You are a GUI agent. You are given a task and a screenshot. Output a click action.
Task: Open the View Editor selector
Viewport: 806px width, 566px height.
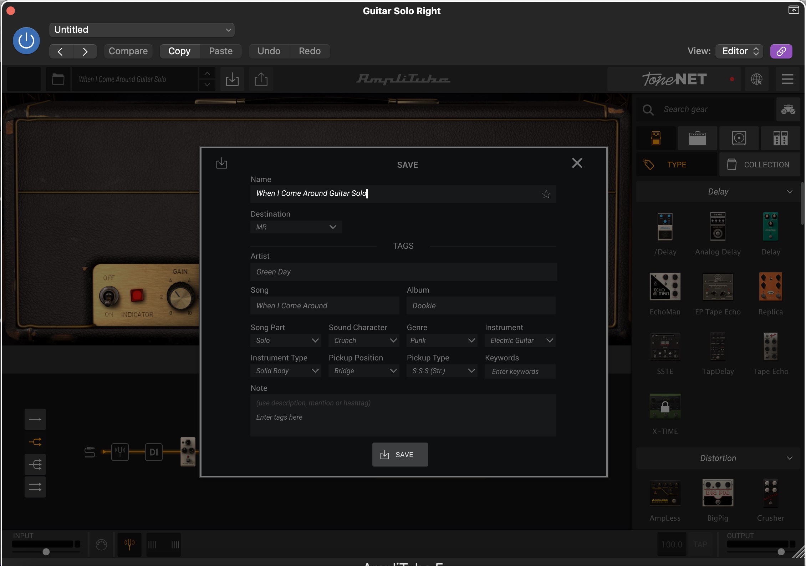click(739, 51)
